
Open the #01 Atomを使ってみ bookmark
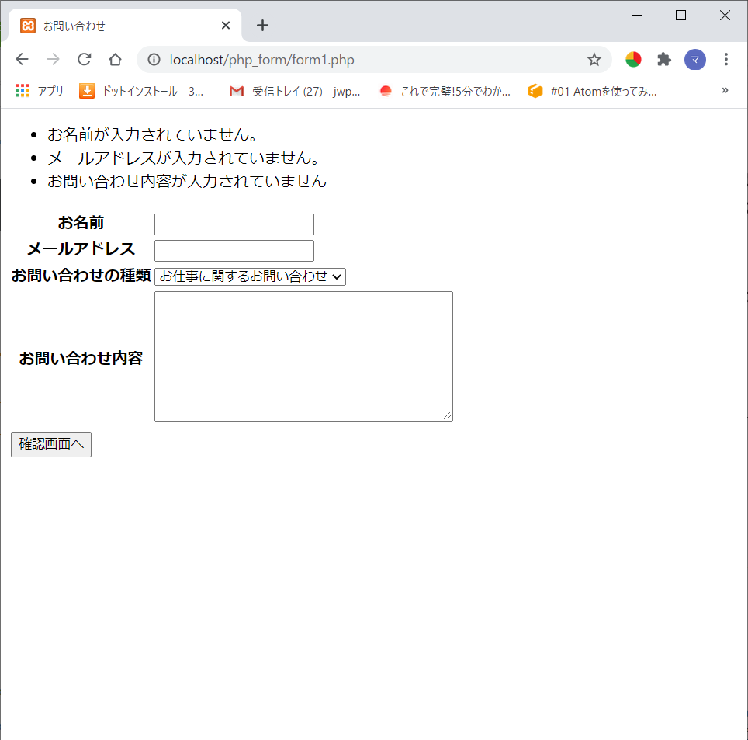pyautogui.click(x=592, y=91)
